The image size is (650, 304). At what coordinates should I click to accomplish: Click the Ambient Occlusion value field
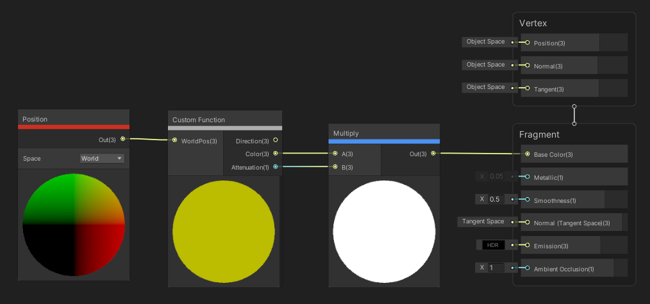496,268
